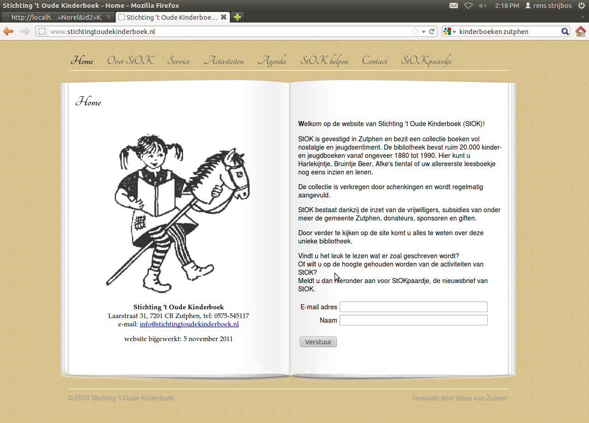This screenshot has width=589, height=423.
Task: Click the muted volume indicator icon
Action: click(x=483, y=6)
